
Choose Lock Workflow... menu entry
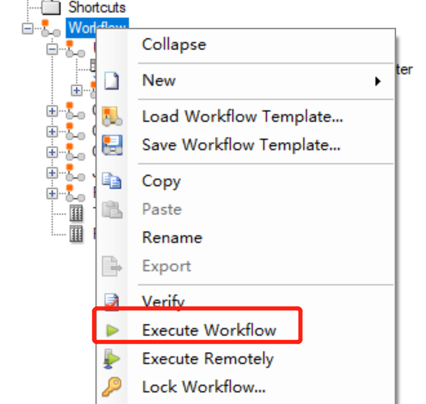tap(204, 387)
